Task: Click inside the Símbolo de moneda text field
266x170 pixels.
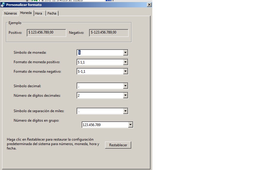Action: [x=100, y=53]
